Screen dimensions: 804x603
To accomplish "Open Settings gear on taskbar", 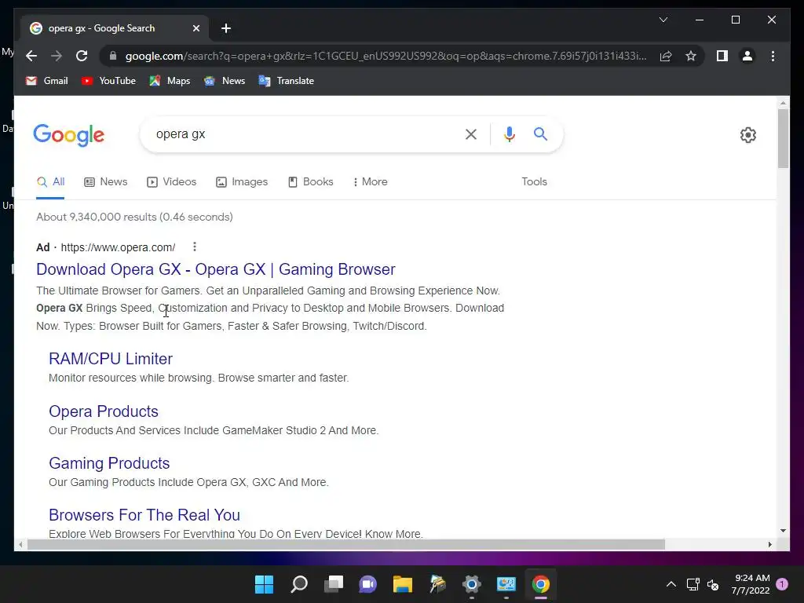I will click(471, 584).
